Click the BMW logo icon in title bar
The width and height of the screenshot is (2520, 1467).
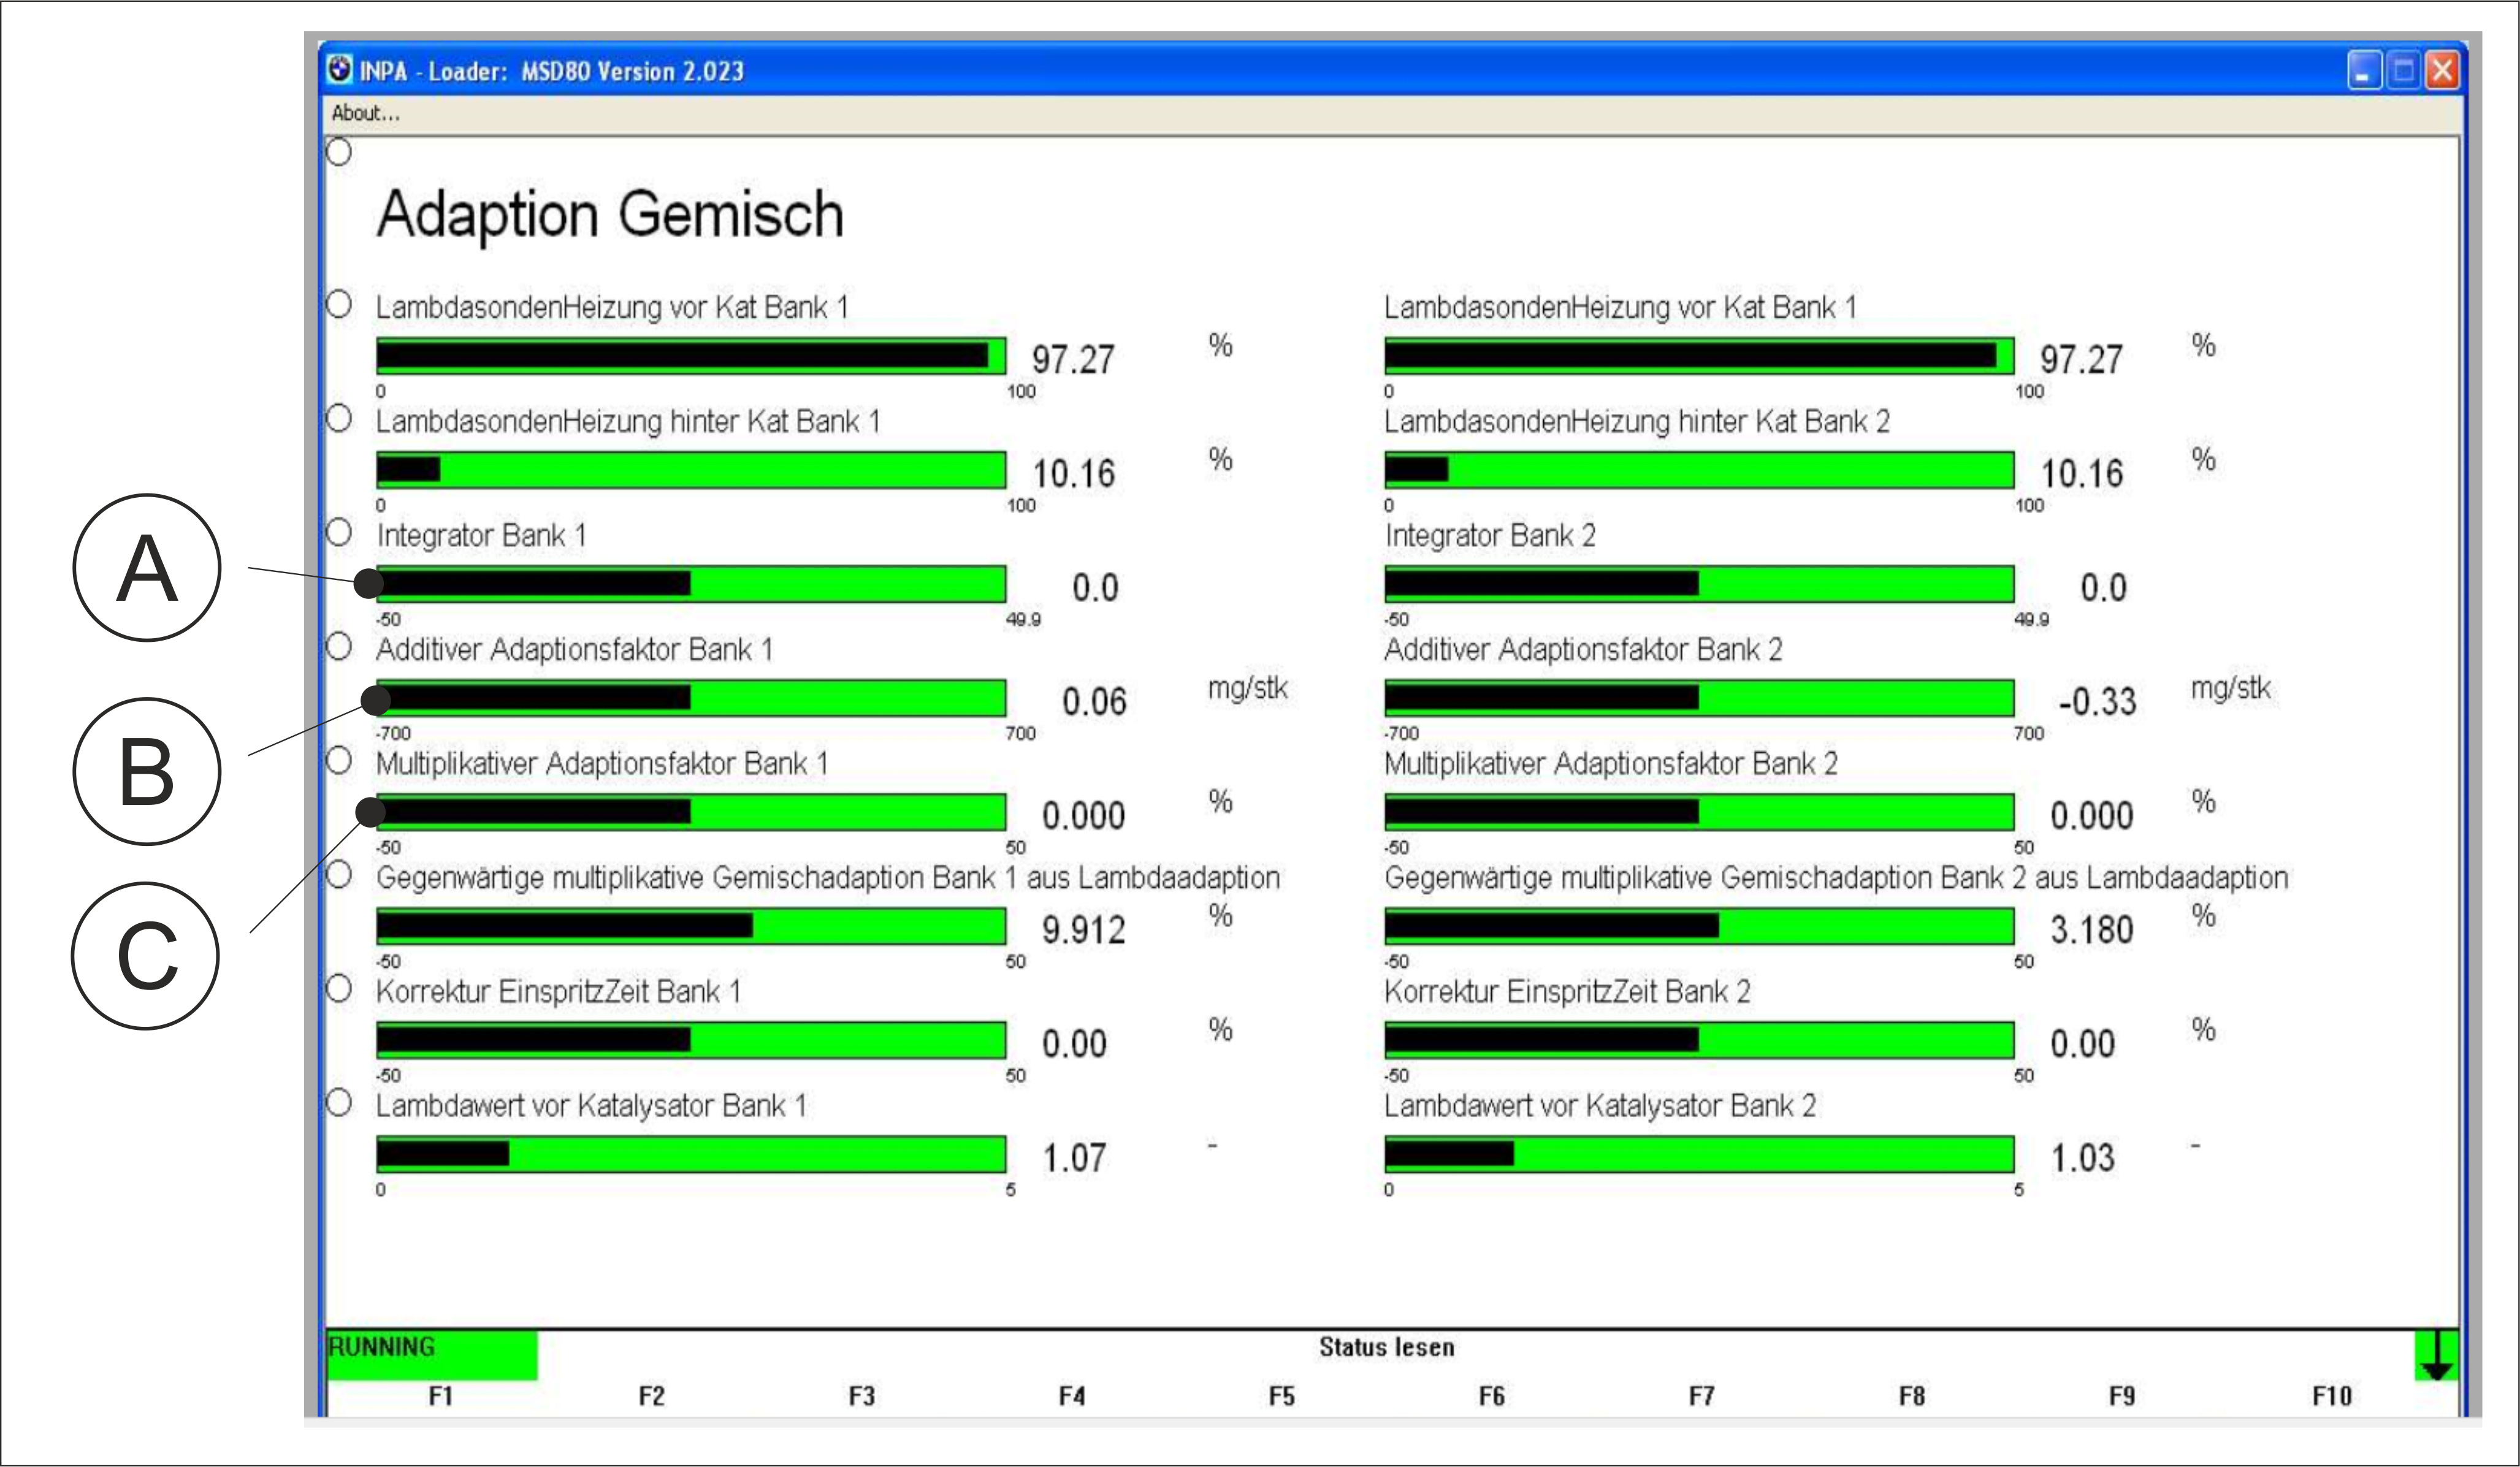340,69
